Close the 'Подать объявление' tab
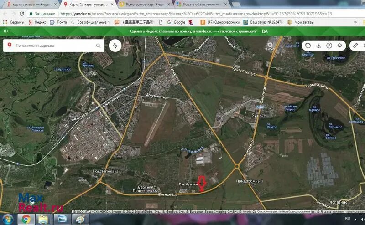This screenshot has height=225, width=365. [x=225, y=5]
